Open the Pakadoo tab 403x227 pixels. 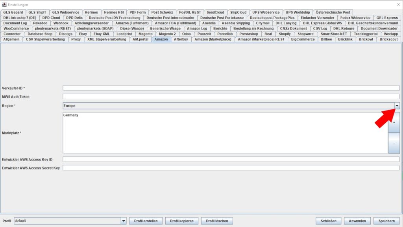[x=40, y=23]
